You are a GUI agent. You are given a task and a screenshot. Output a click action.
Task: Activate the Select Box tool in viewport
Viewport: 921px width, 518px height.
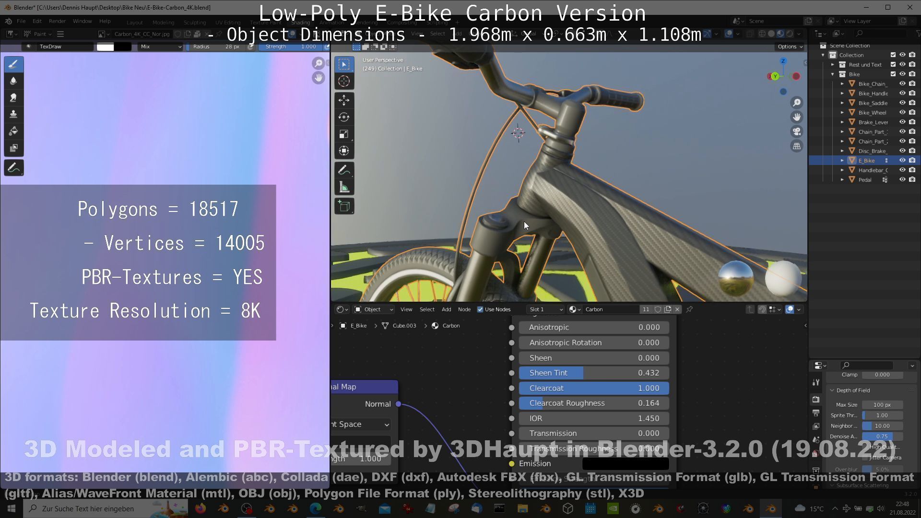(344, 64)
